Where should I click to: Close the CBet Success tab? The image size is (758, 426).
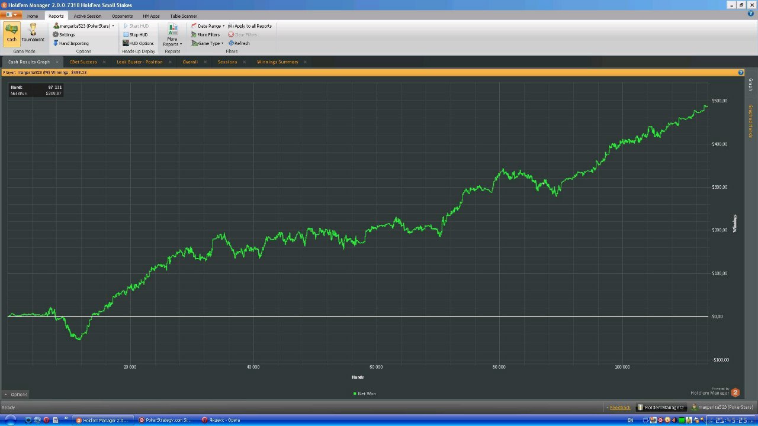(x=104, y=62)
